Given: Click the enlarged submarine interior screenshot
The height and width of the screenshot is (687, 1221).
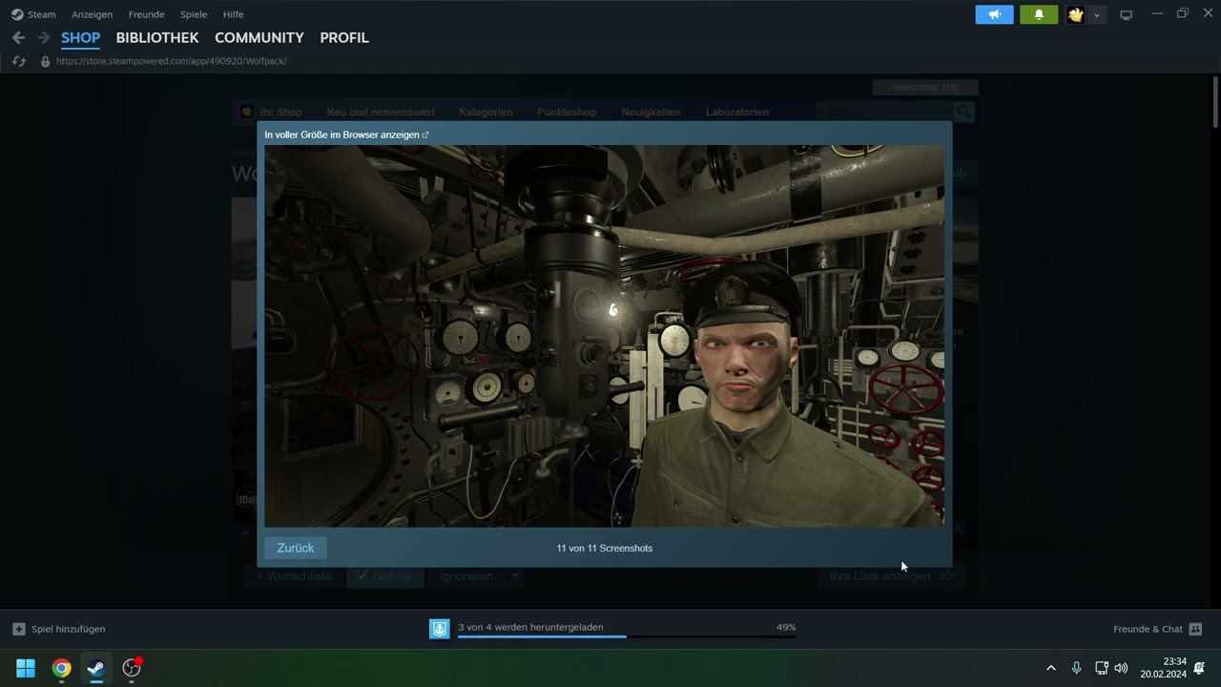Looking at the screenshot, I should pyautogui.click(x=605, y=336).
